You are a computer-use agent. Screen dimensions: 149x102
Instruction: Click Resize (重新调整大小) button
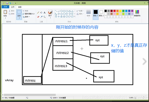click(x=29, y=14)
